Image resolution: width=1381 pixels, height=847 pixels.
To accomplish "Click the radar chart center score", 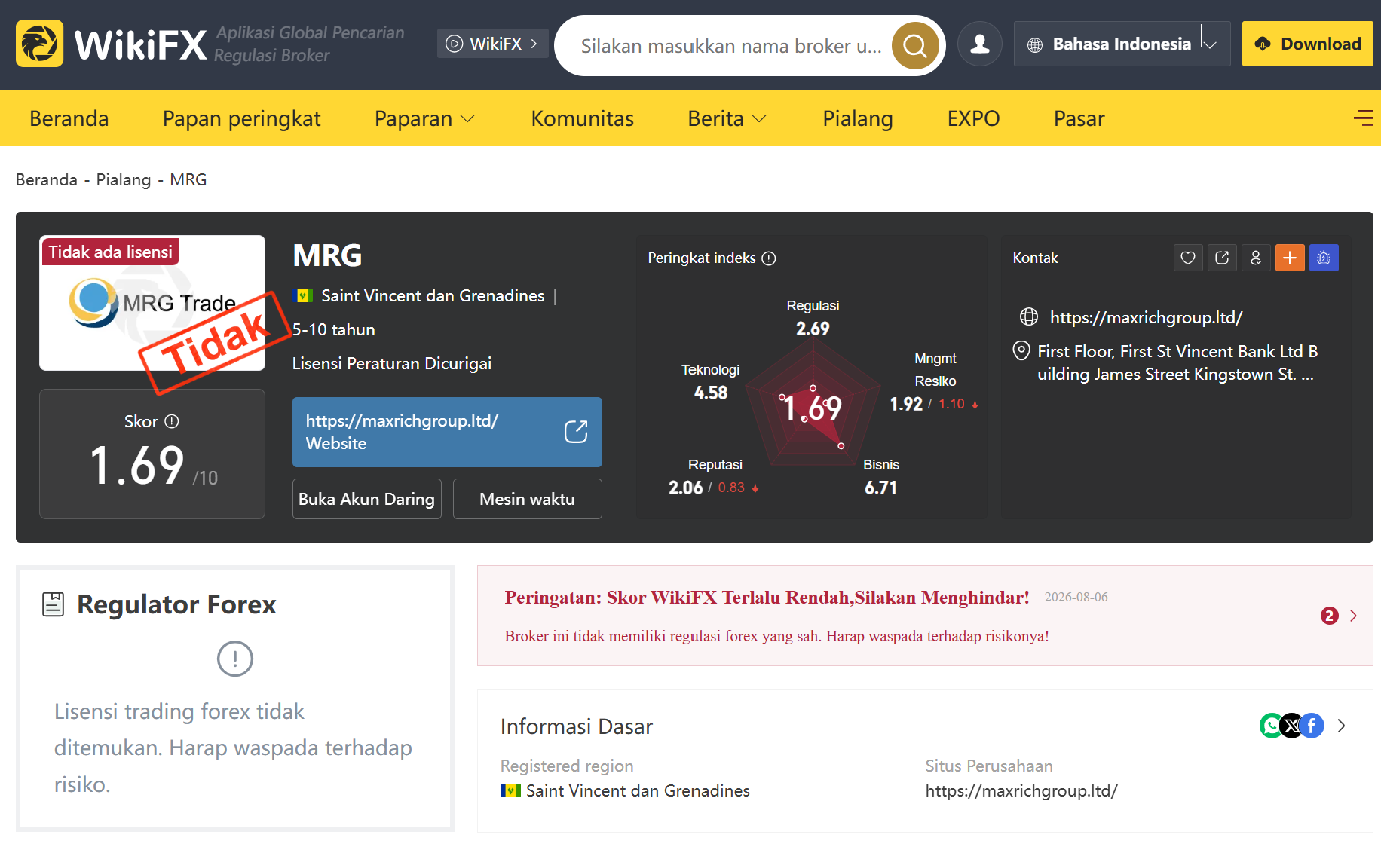I will point(813,408).
